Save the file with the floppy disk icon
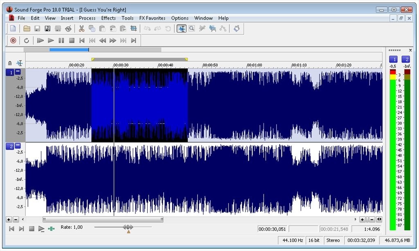The height and width of the screenshot is (251, 419). click(x=37, y=28)
